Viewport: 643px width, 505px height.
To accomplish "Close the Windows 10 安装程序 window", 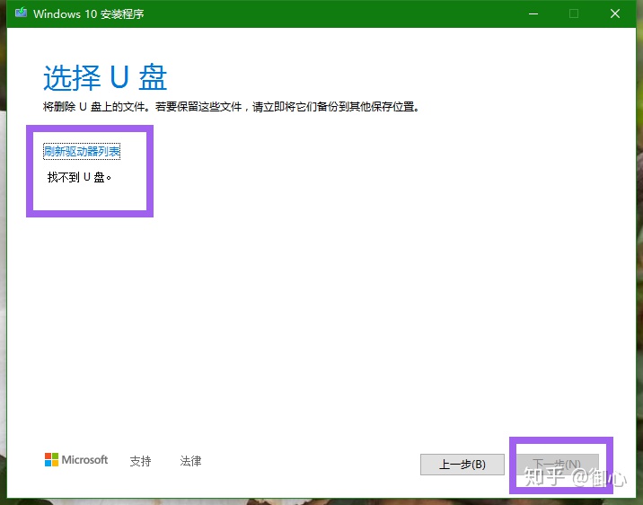I will pyautogui.click(x=614, y=14).
